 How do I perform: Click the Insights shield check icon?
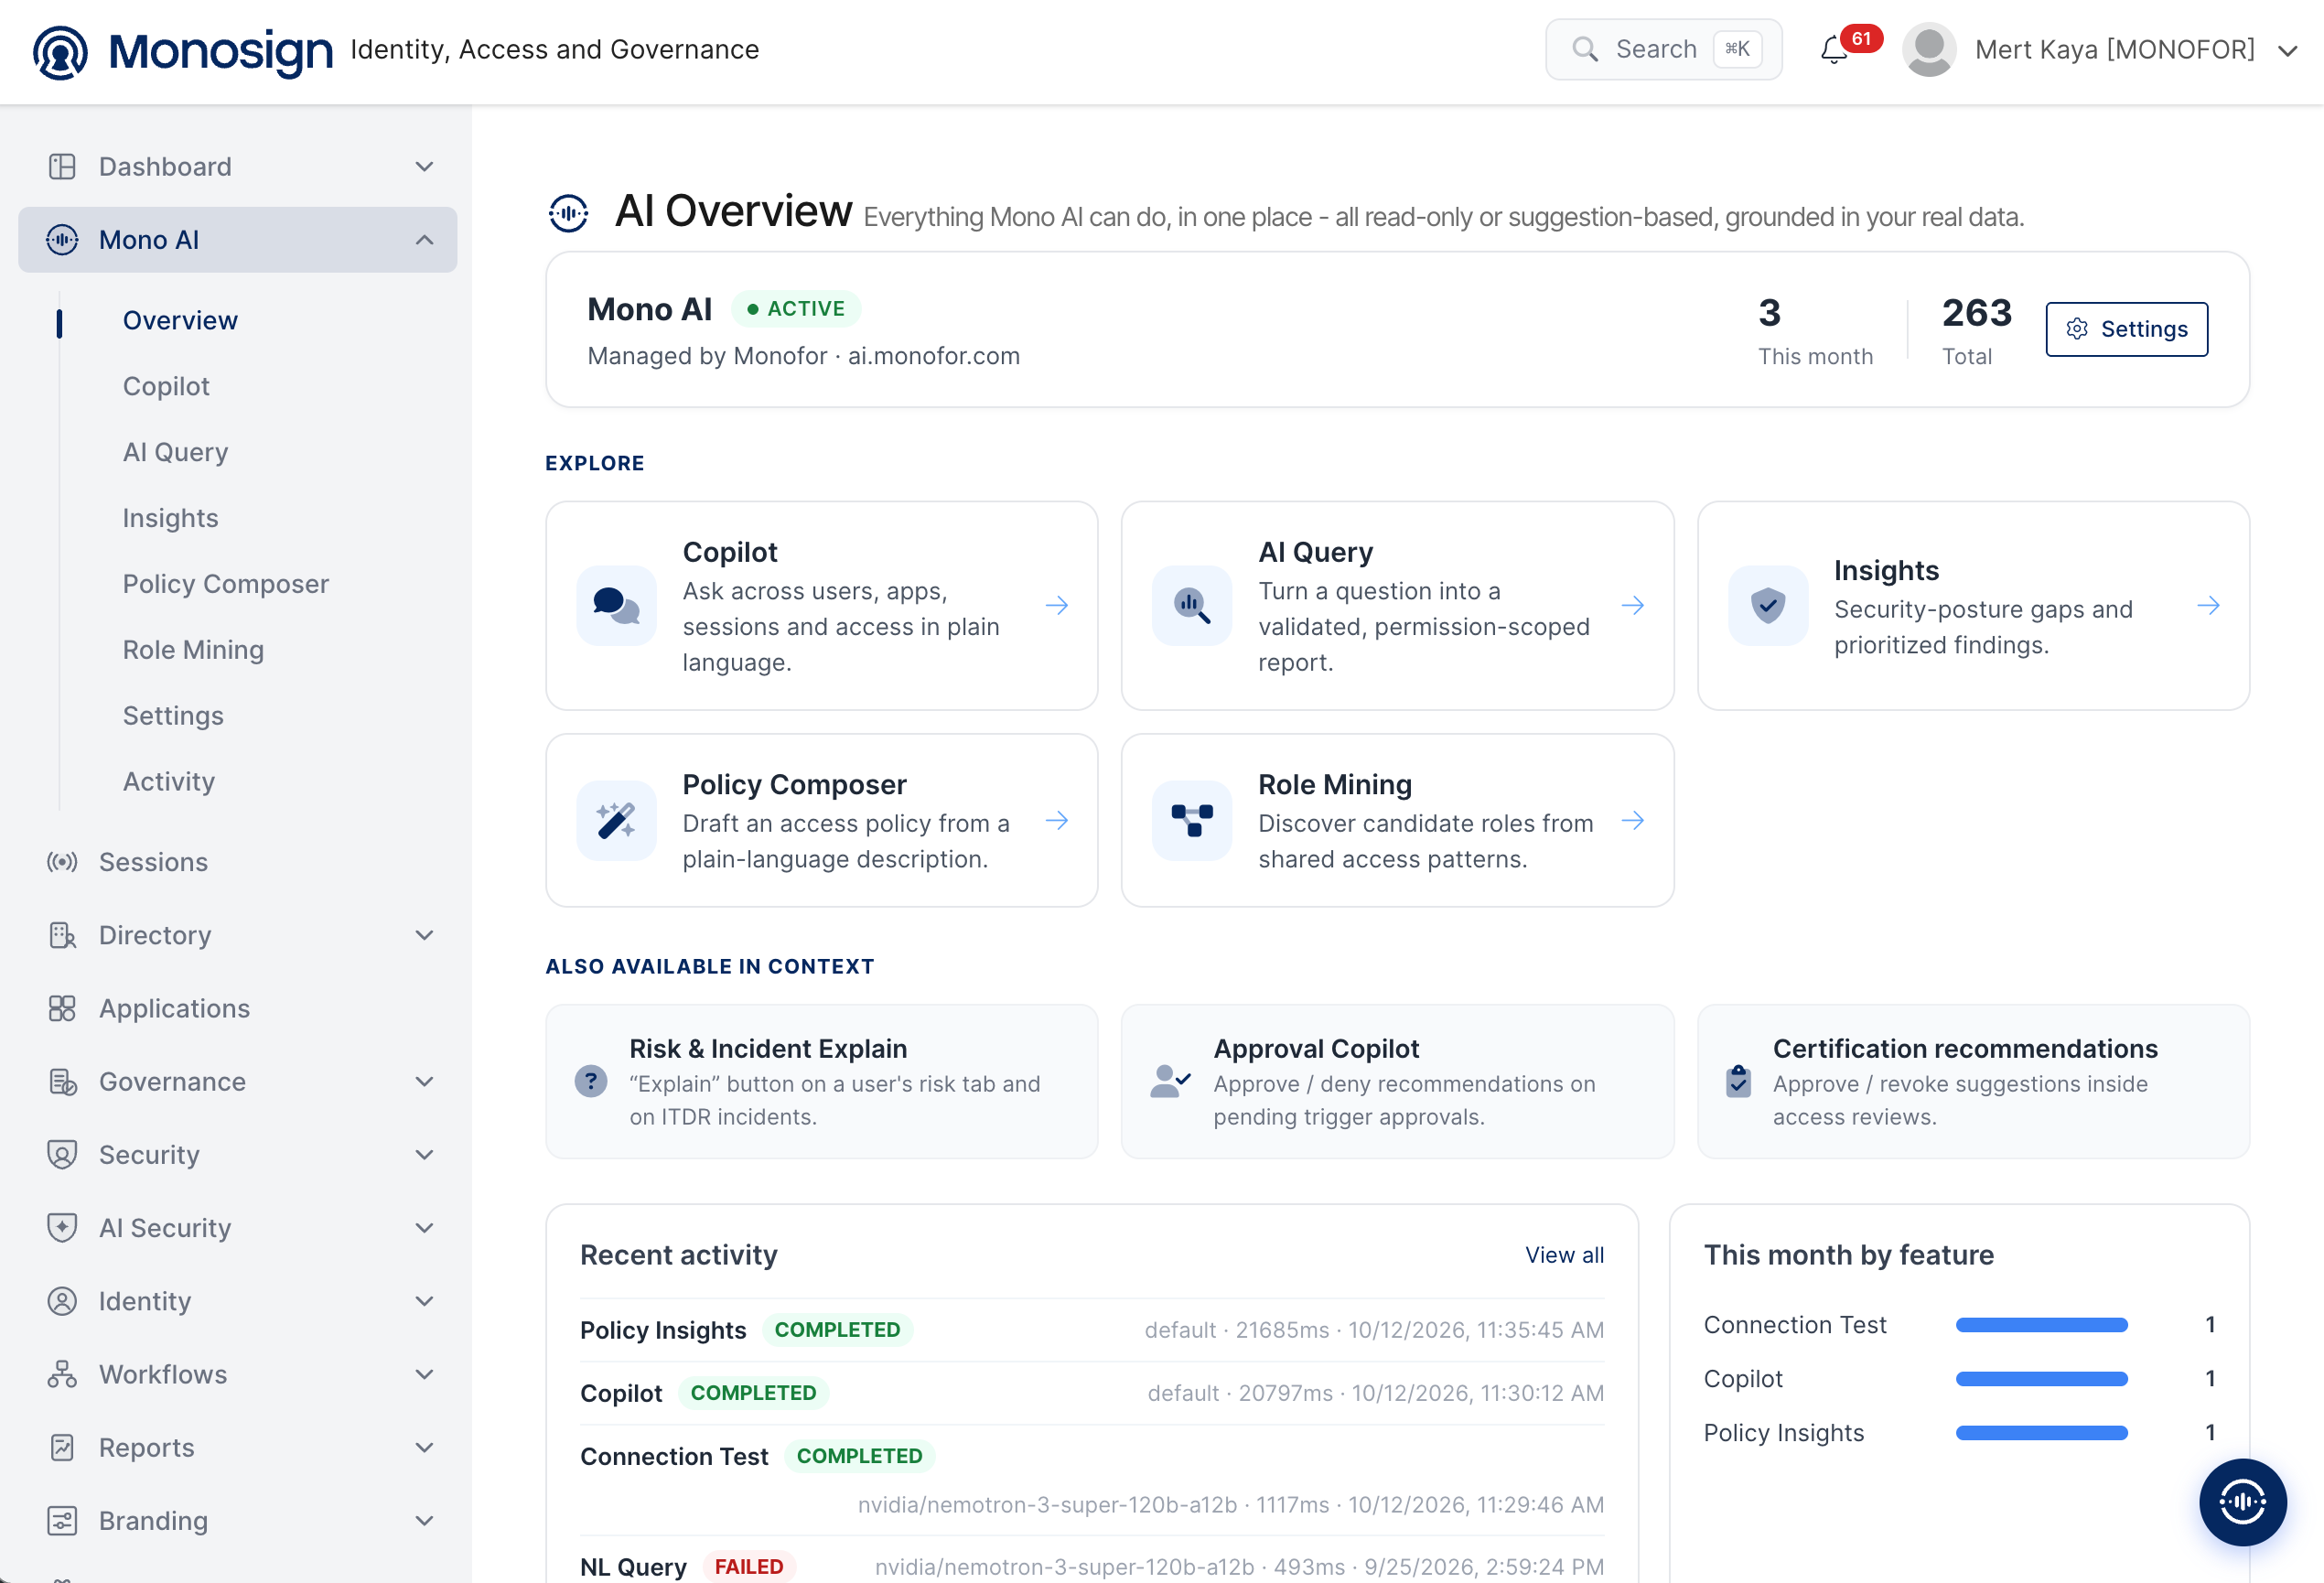coord(1767,606)
